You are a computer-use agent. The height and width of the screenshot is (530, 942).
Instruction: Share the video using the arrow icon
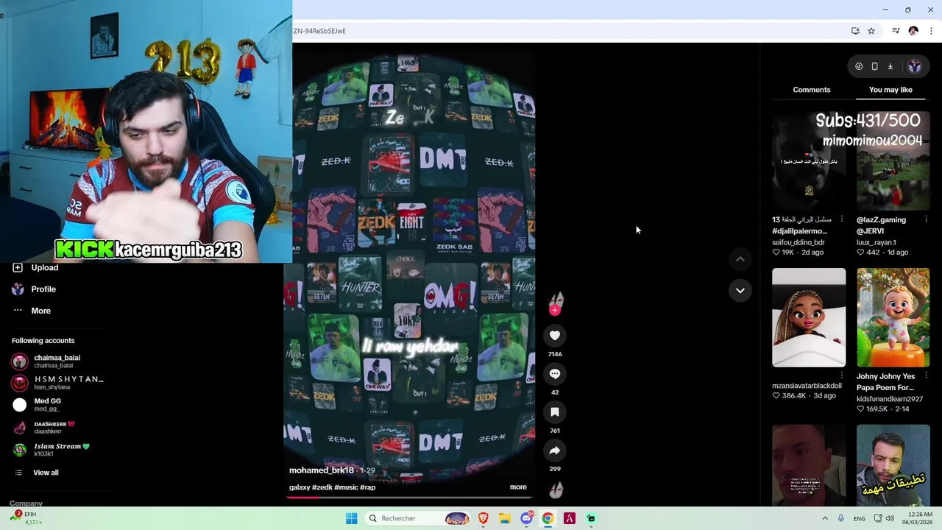pos(555,451)
